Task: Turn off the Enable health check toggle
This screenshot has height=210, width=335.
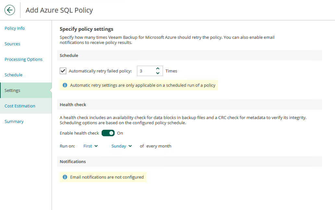Action: tap(108, 133)
